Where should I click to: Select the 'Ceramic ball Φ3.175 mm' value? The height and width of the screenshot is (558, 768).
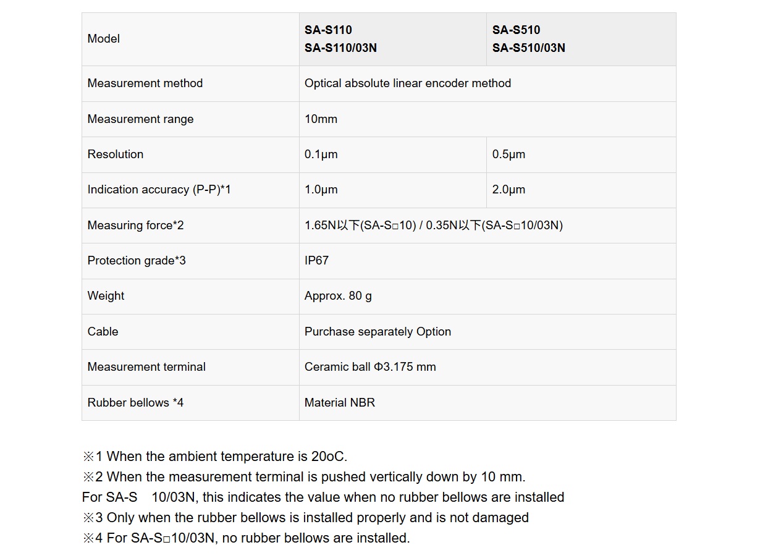point(370,367)
